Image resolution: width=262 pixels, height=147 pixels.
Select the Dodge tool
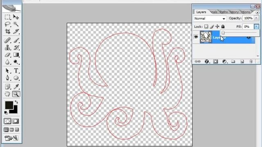coord(16,62)
